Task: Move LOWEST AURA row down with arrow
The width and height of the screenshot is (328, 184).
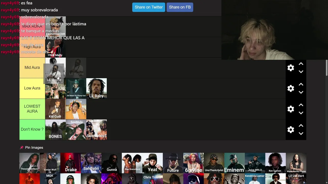Action: (301, 113)
